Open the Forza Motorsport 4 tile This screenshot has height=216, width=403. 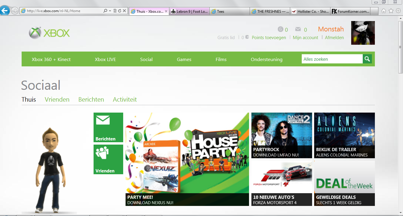[282, 183]
